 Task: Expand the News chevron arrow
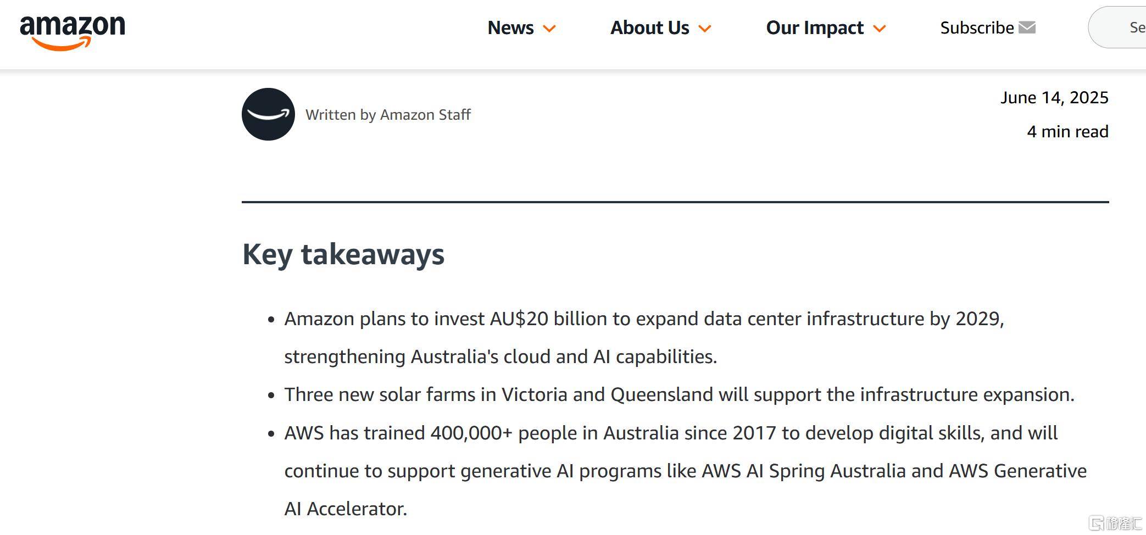tap(549, 29)
